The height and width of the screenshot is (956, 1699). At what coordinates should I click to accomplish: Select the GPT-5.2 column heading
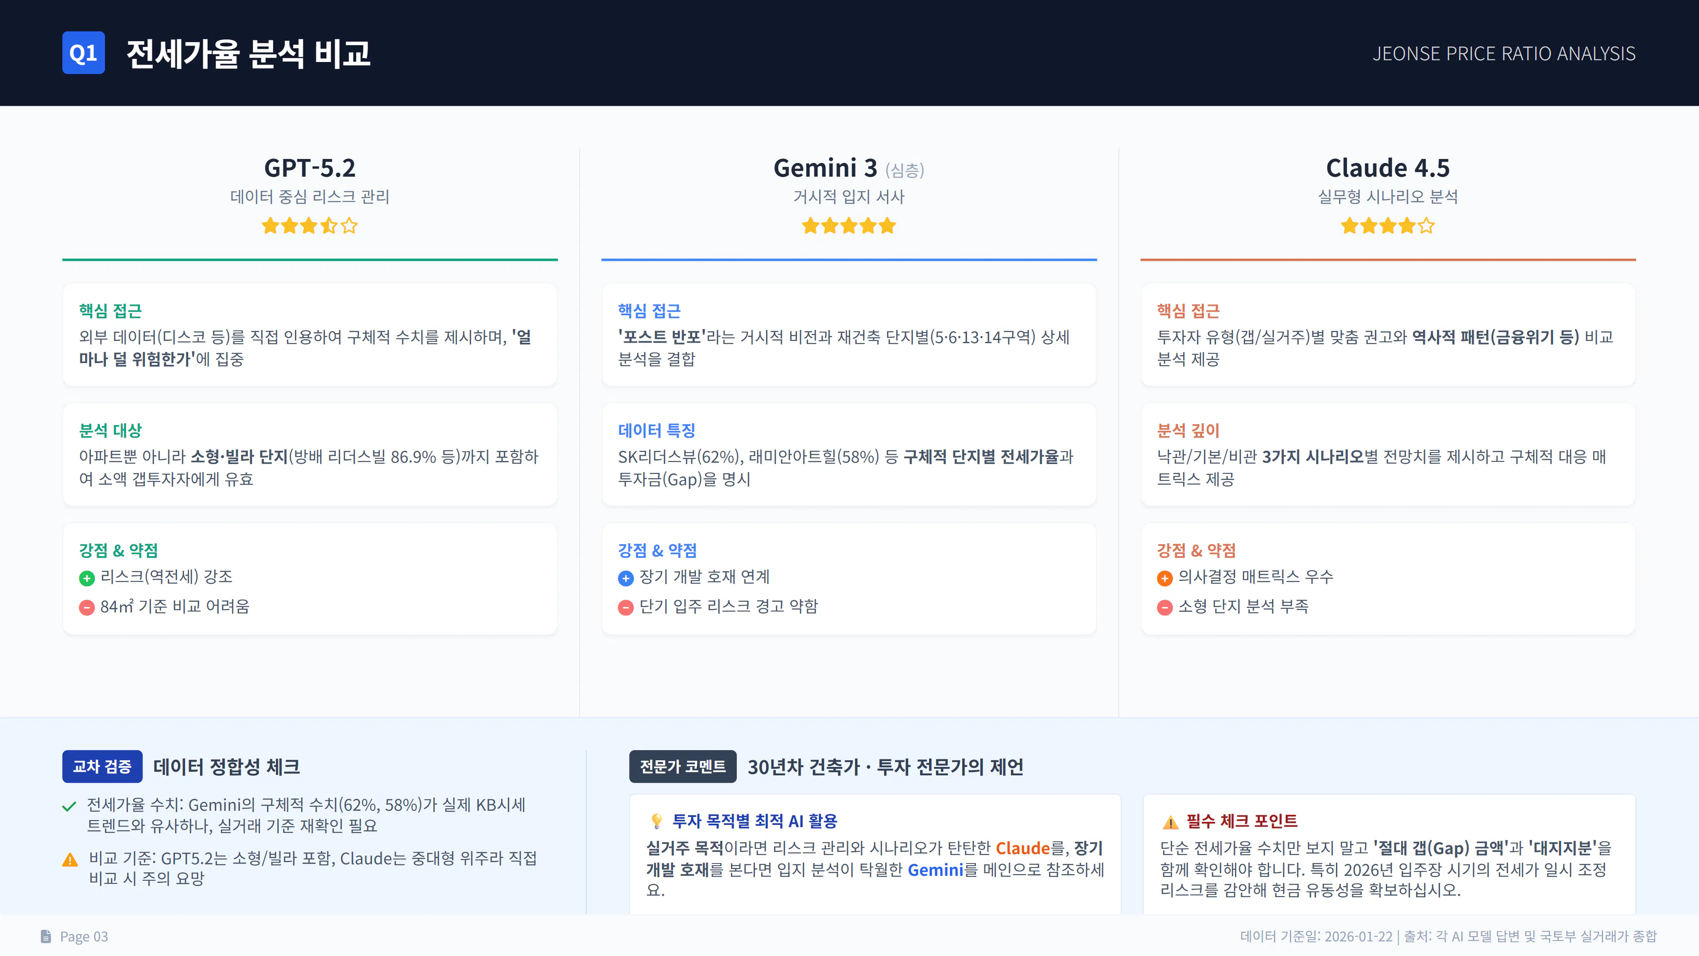(x=310, y=167)
